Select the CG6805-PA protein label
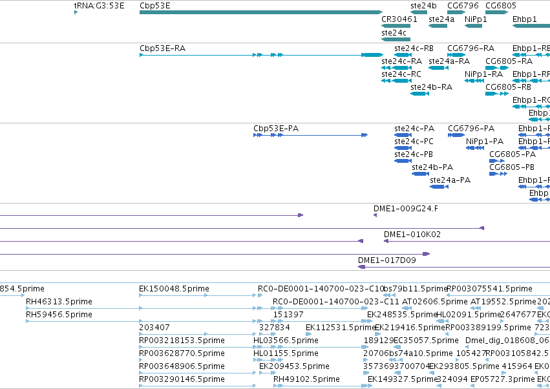Viewport: 550px width, 389px height. [x=513, y=154]
